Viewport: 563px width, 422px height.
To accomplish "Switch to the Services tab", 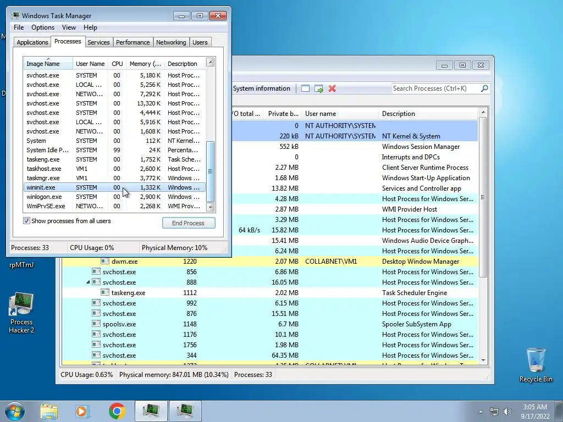I will point(98,42).
